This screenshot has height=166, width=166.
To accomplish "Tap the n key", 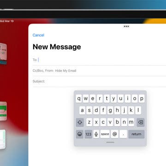I will [124, 122].
